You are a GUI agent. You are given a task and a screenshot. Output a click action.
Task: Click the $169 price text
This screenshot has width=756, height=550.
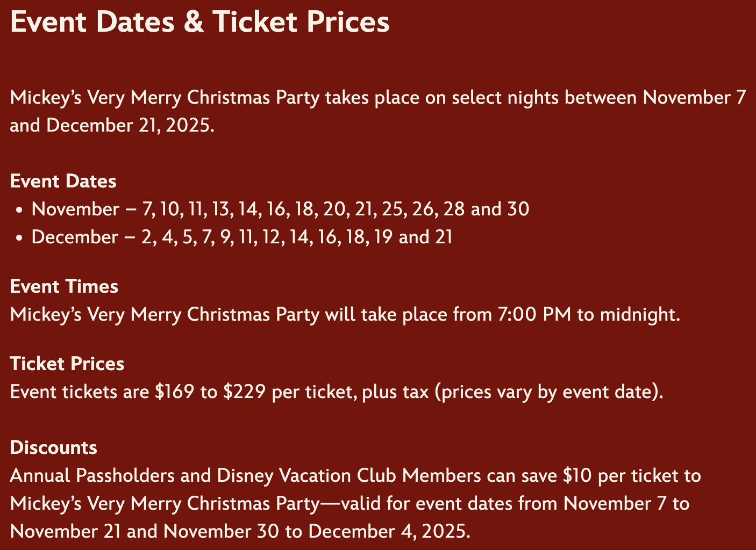[x=174, y=392]
